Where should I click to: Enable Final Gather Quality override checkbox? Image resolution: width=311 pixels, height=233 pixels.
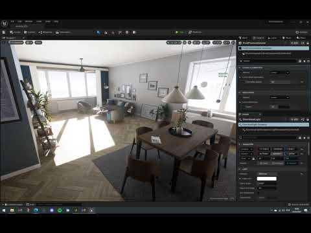click(243, 82)
